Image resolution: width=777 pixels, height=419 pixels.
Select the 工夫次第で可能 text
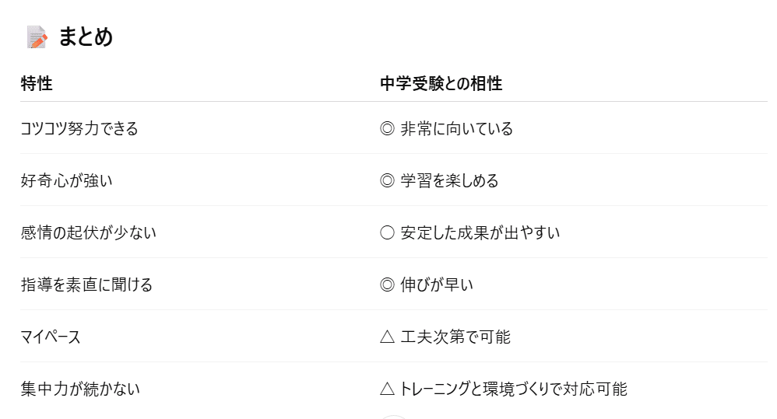[x=455, y=337]
